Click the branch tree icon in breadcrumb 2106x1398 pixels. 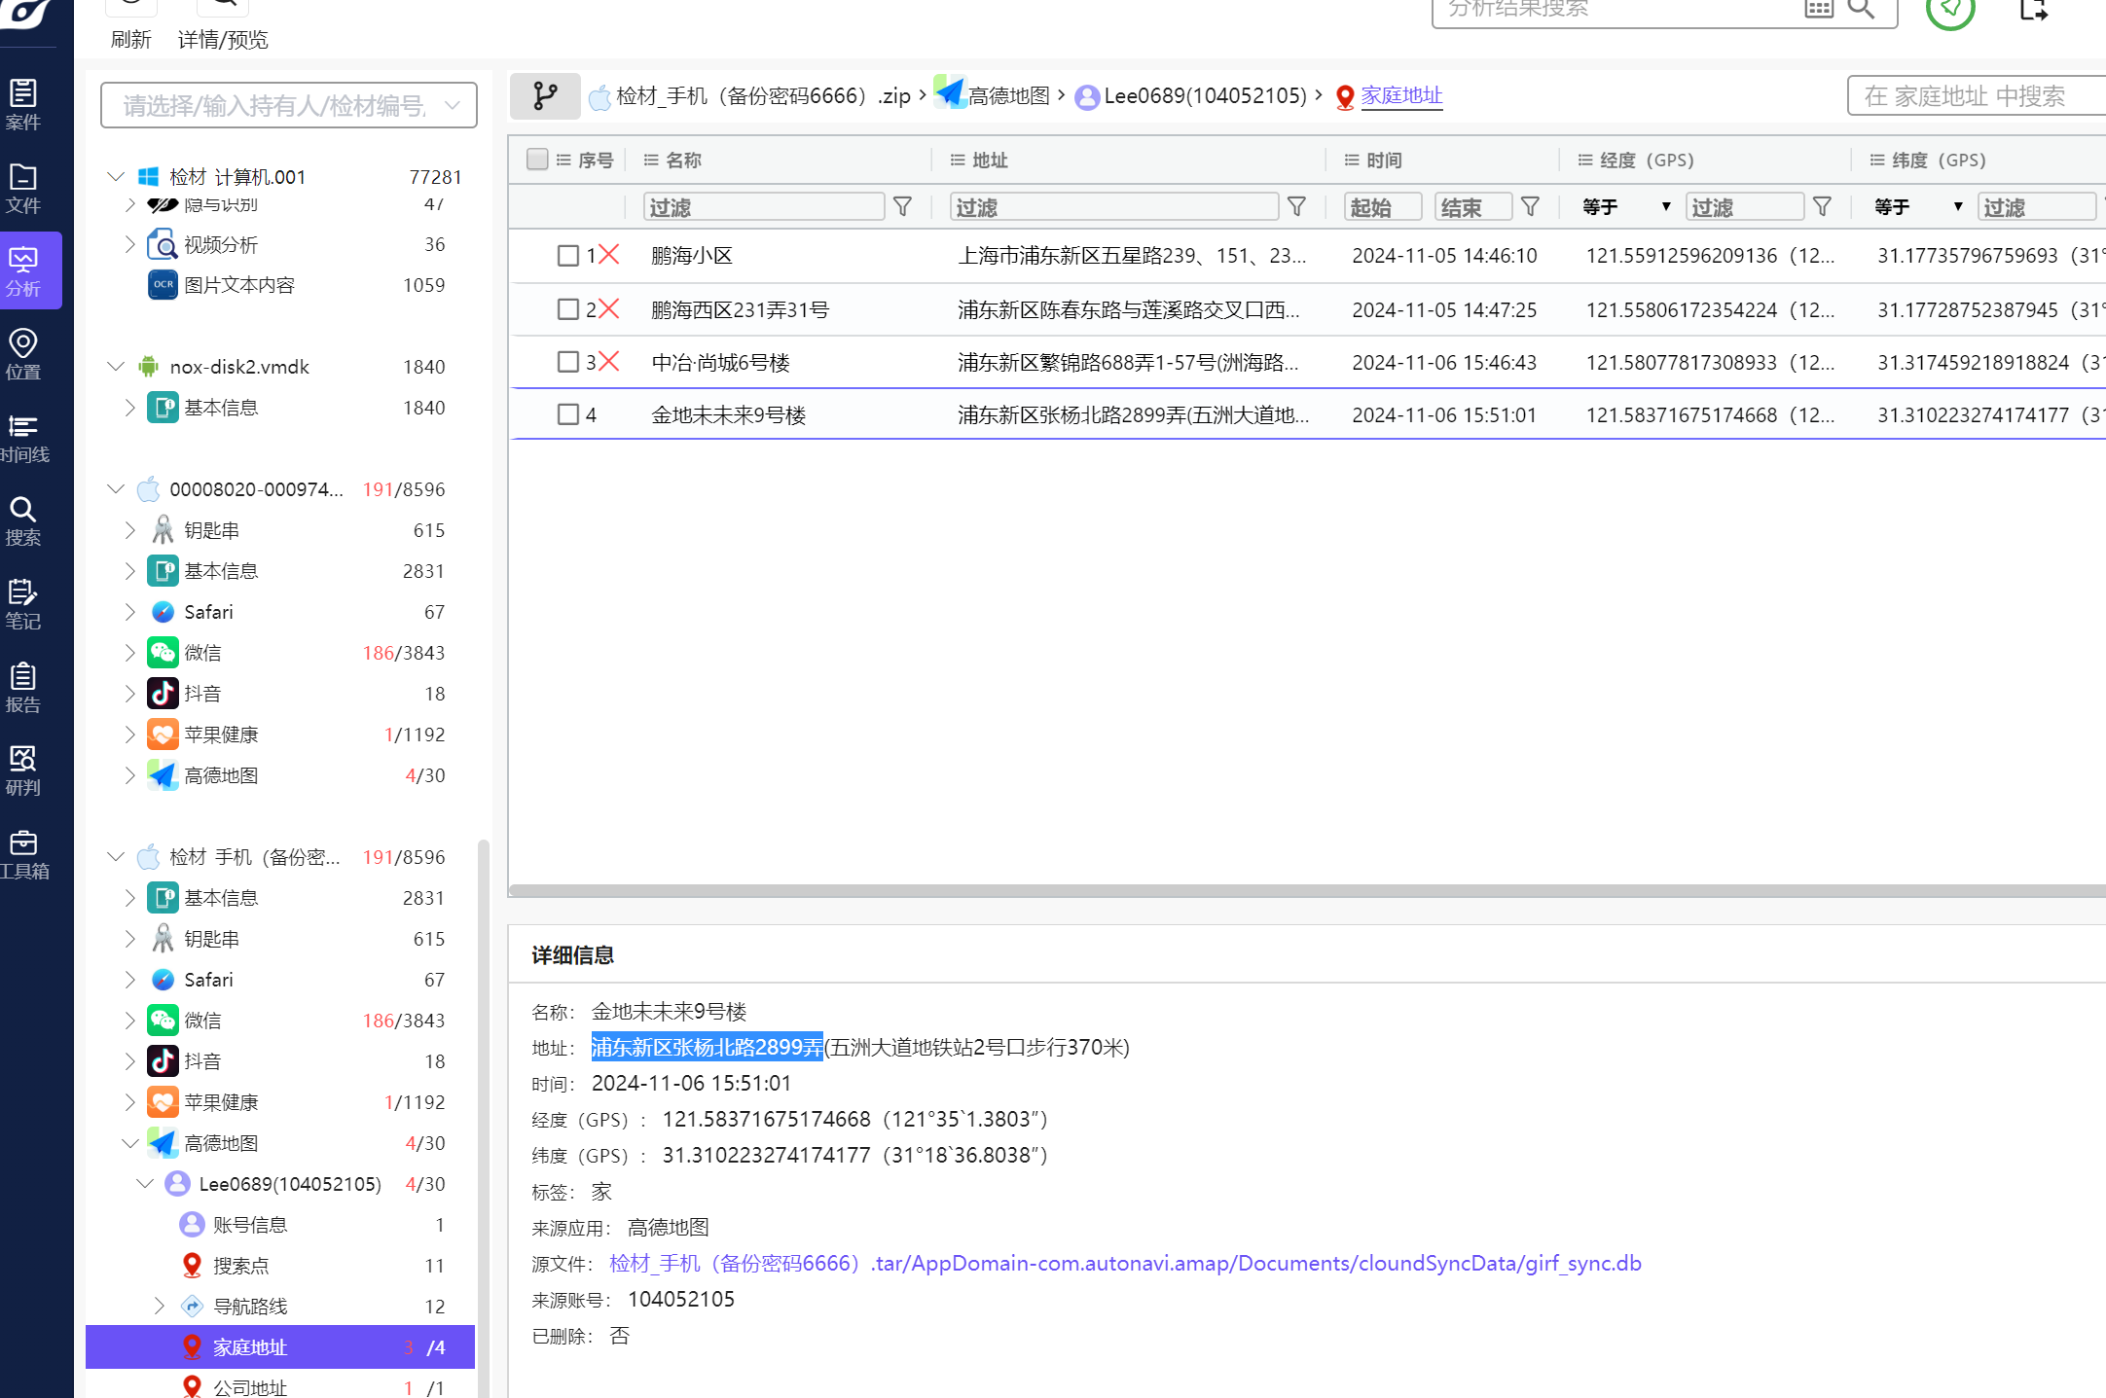pos(545,96)
